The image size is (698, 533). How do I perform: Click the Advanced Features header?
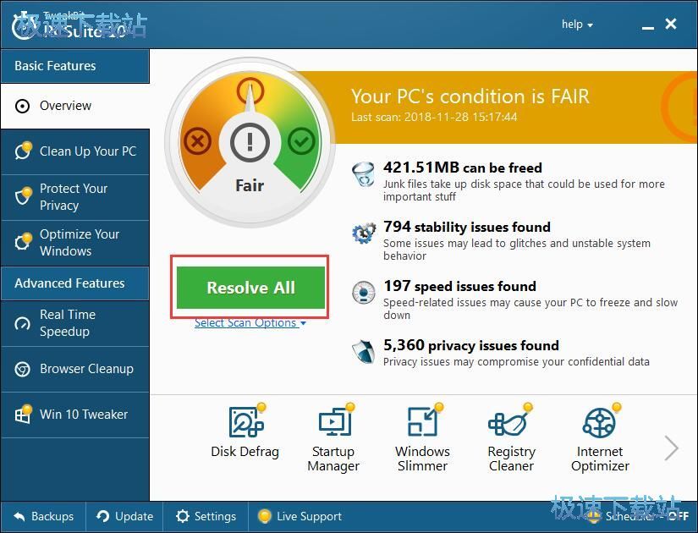tap(74, 283)
